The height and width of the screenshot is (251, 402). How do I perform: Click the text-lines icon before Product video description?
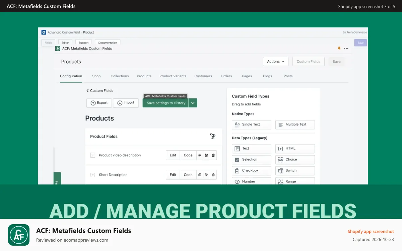pos(93,155)
